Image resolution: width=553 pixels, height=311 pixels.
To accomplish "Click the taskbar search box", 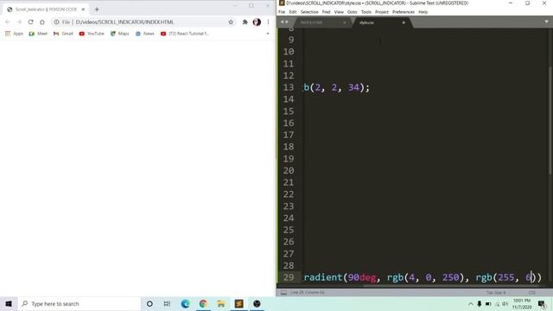I will point(79,303).
